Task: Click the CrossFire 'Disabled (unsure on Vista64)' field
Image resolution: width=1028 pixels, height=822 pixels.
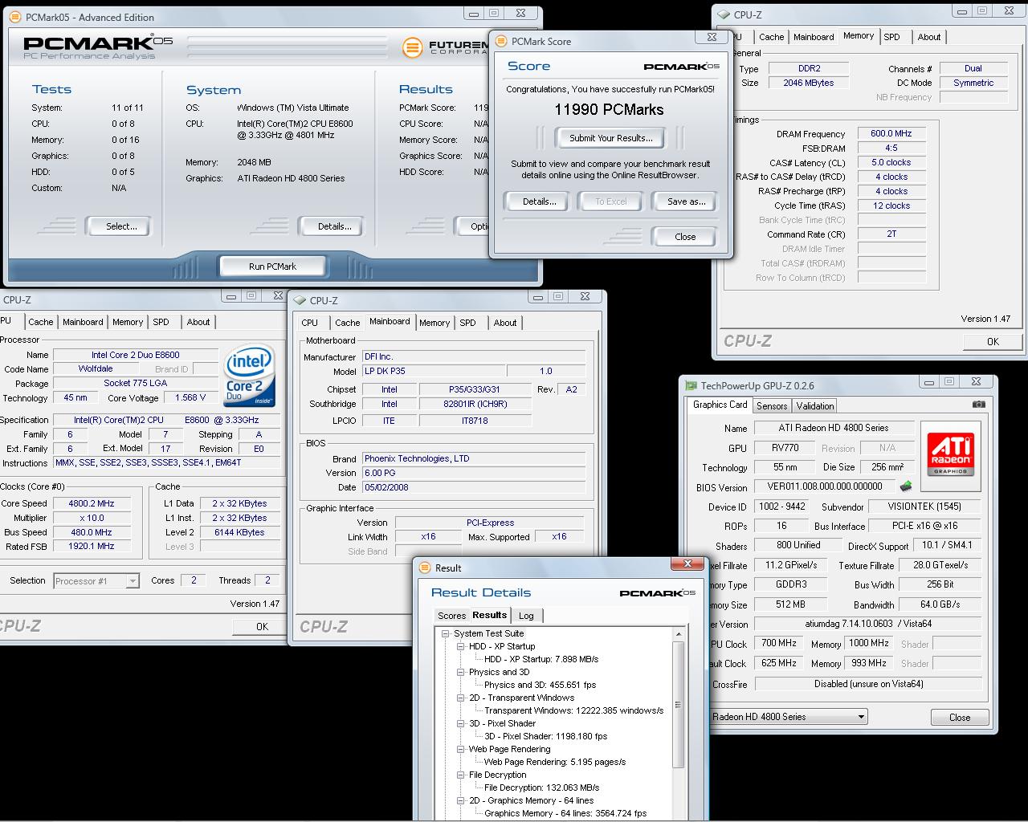Action: point(868,684)
